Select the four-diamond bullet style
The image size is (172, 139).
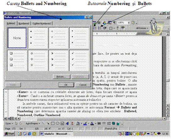click(38, 60)
